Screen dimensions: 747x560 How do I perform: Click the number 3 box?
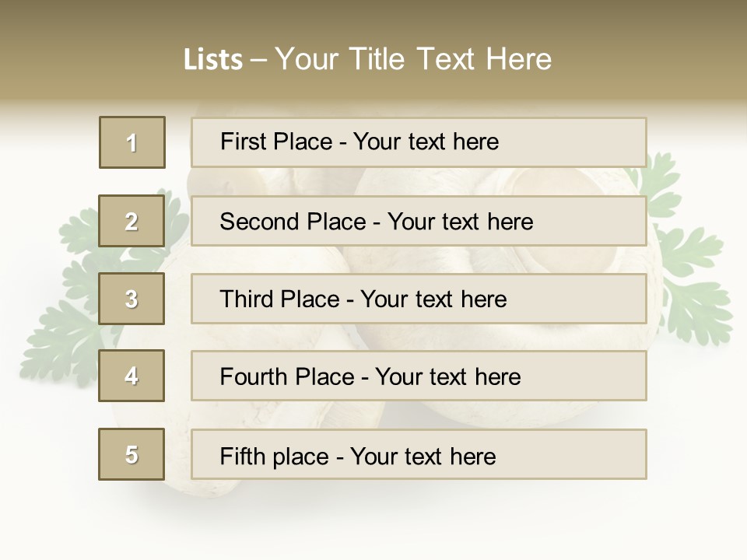(132, 299)
